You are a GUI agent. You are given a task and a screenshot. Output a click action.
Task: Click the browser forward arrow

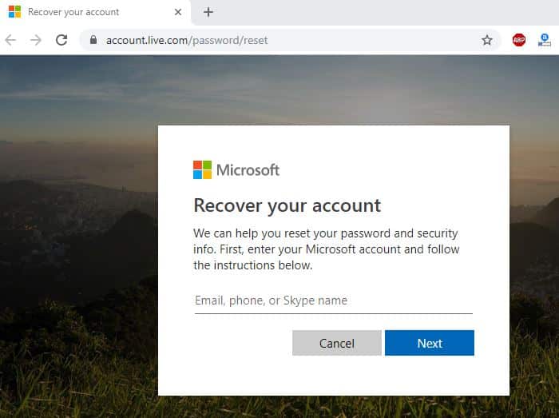(x=36, y=40)
